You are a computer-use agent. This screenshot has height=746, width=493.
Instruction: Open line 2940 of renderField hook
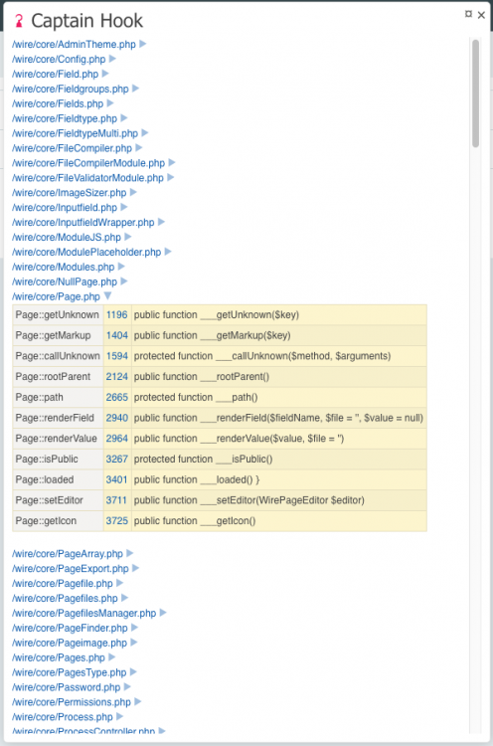pos(117,418)
